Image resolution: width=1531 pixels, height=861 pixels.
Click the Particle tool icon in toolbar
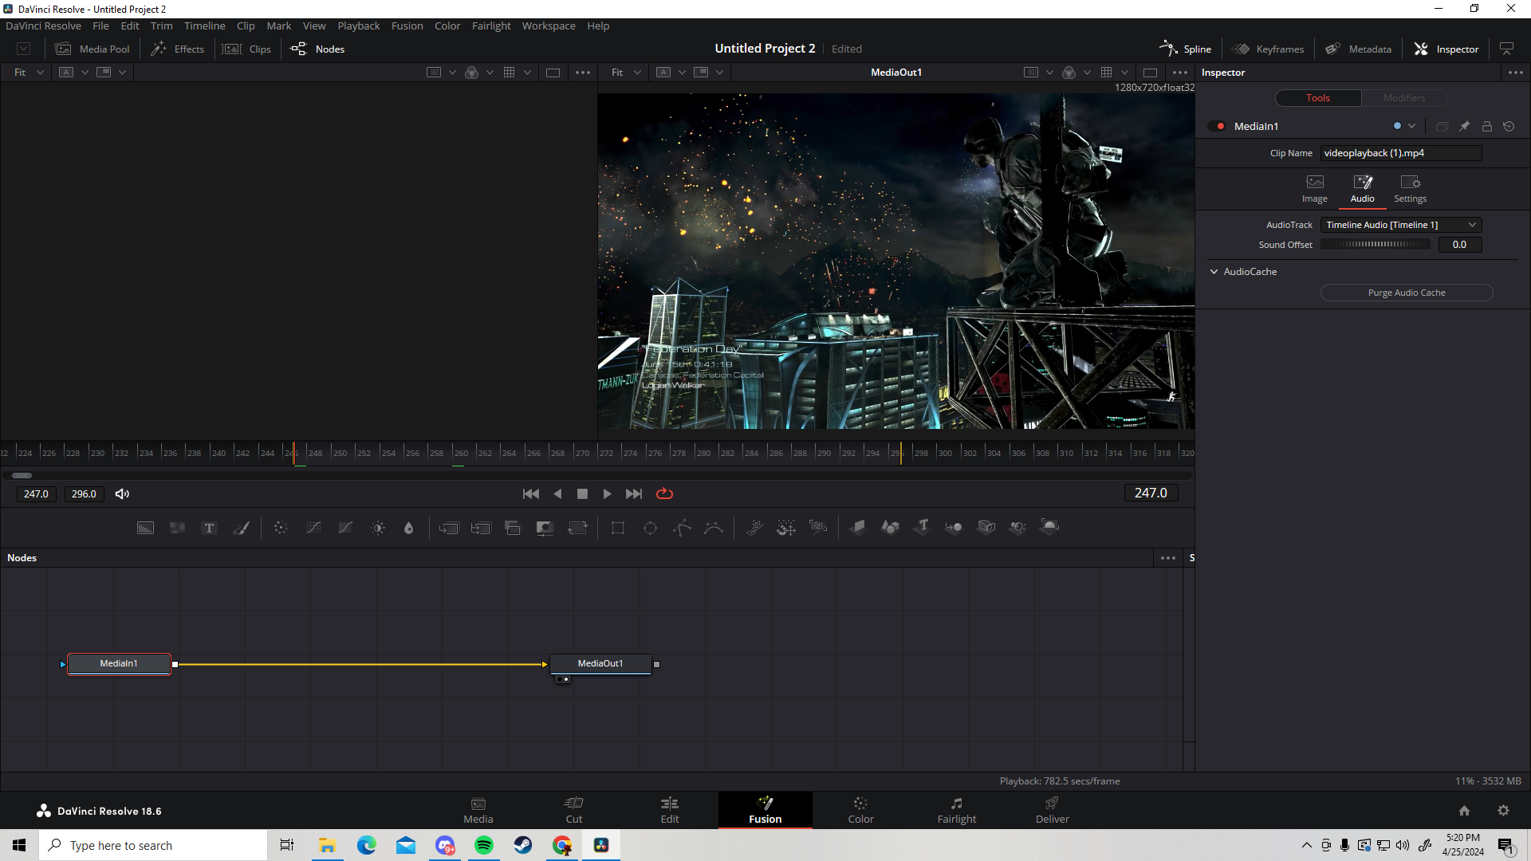click(755, 527)
